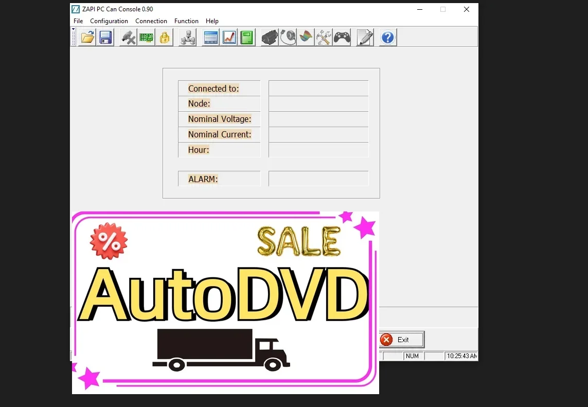Click the 'Connected to:' label
588x407 pixels.
(x=213, y=89)
